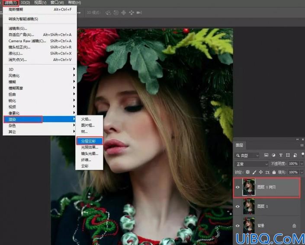Click the options bar three-dots icon
Viewport: 305px width, 245px height.
pos(79,13)
